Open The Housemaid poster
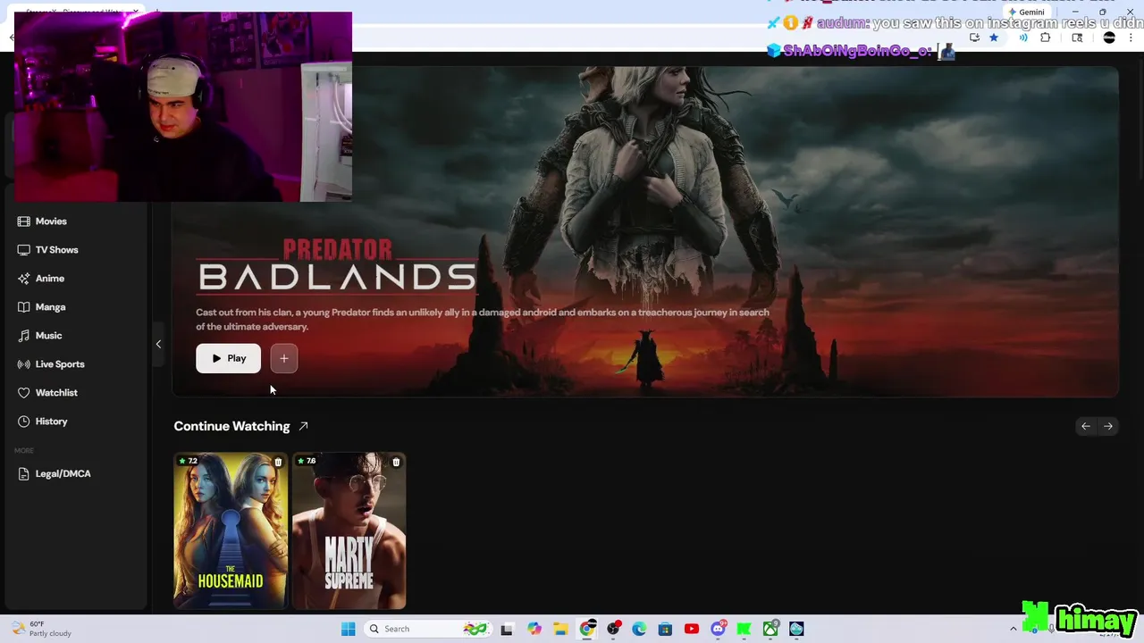 coord(231,531)
